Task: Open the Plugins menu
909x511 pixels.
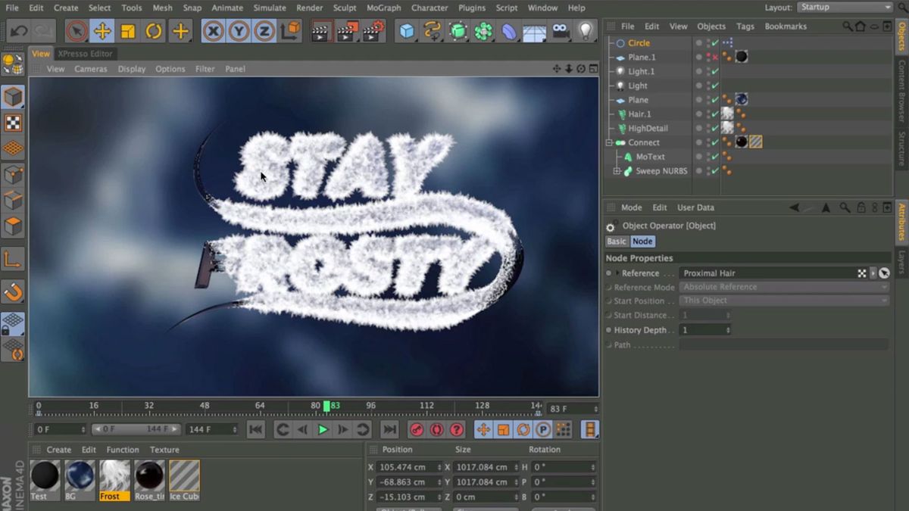Action: coord(472,8)
